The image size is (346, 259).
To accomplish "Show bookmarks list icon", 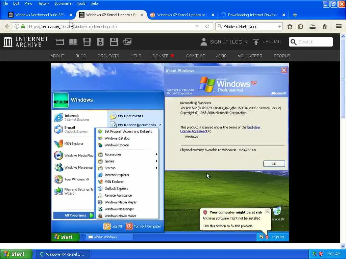I will pos(300,26).
